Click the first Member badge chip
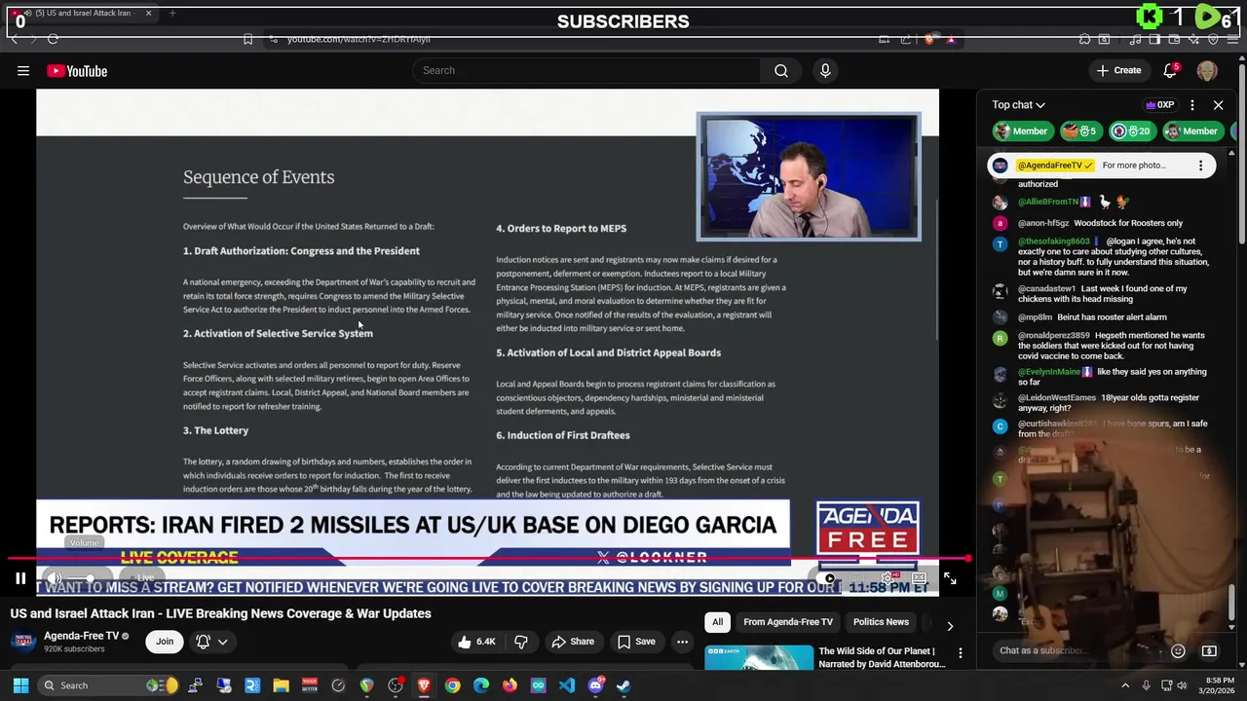1247x701 pixels. (x=1021, y=131)
